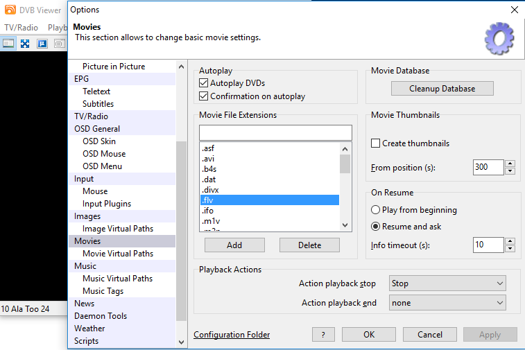Click the movie file extension text box
The height and width of the screenshot is (350, 525).
(275, 132)
